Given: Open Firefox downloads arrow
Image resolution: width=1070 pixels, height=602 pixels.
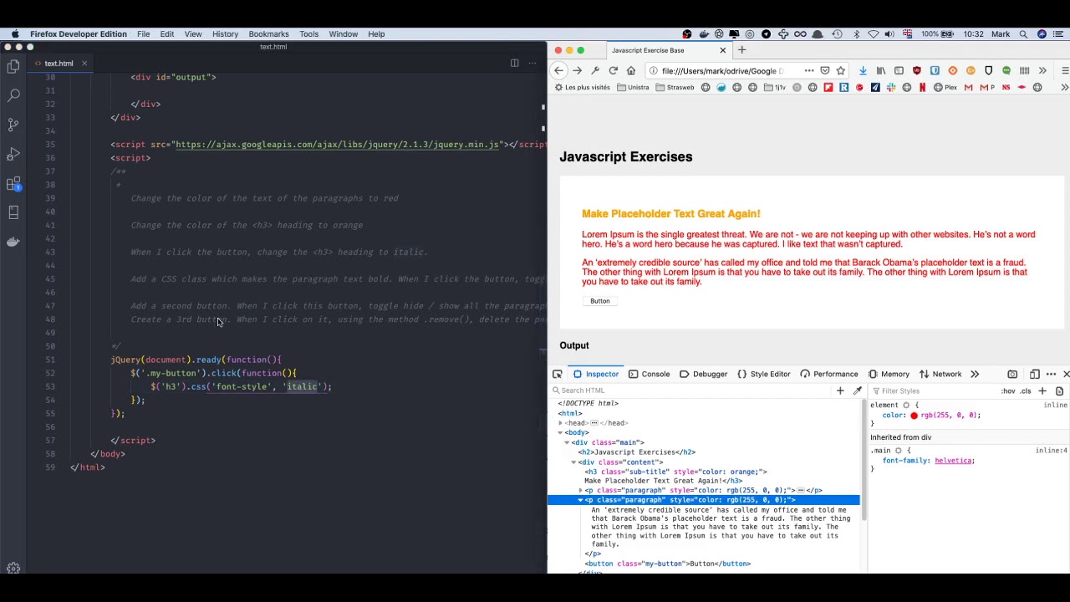Looking at the screenshot, I should click(863, 71).
